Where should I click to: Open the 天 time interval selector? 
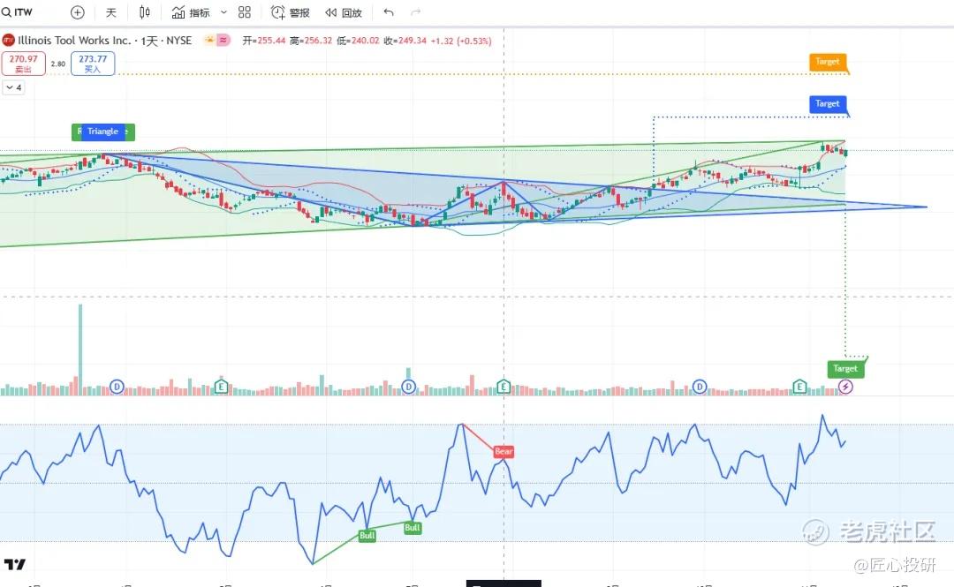coord(111,12)
